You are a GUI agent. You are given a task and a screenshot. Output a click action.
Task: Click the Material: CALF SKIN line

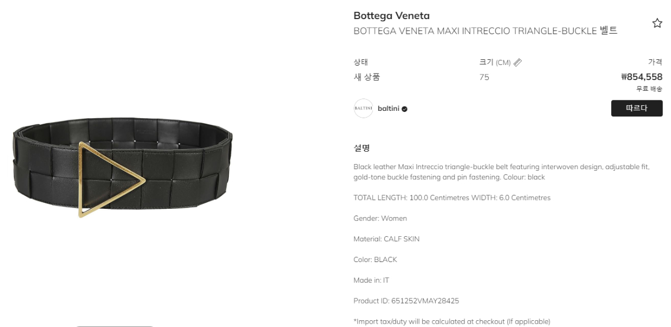point(386,239)
